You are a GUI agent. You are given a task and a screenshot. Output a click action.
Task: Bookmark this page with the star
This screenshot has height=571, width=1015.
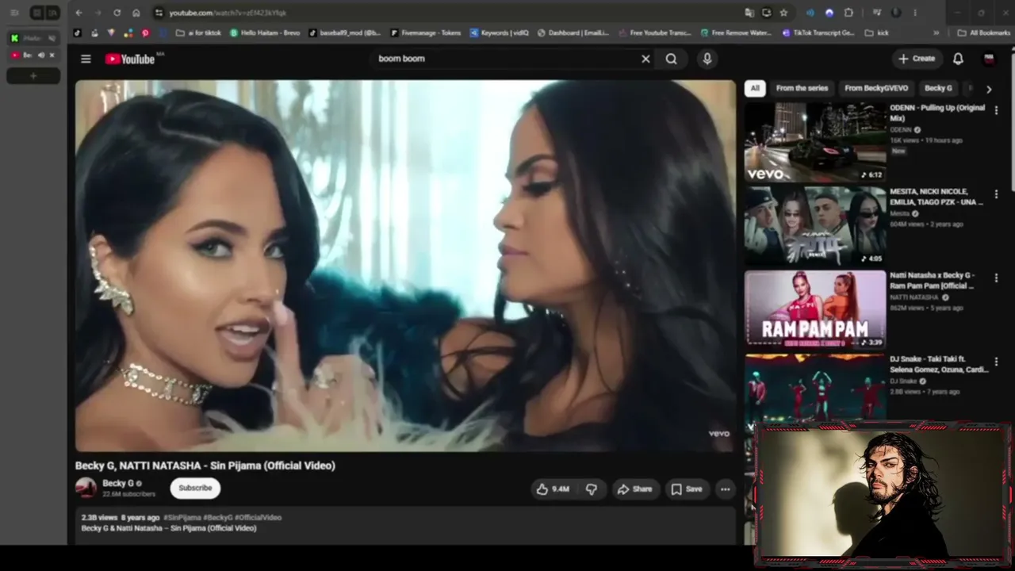tap(783, 13)
